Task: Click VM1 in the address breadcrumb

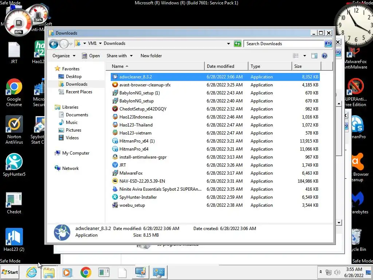Action: (x=92, y=43)
